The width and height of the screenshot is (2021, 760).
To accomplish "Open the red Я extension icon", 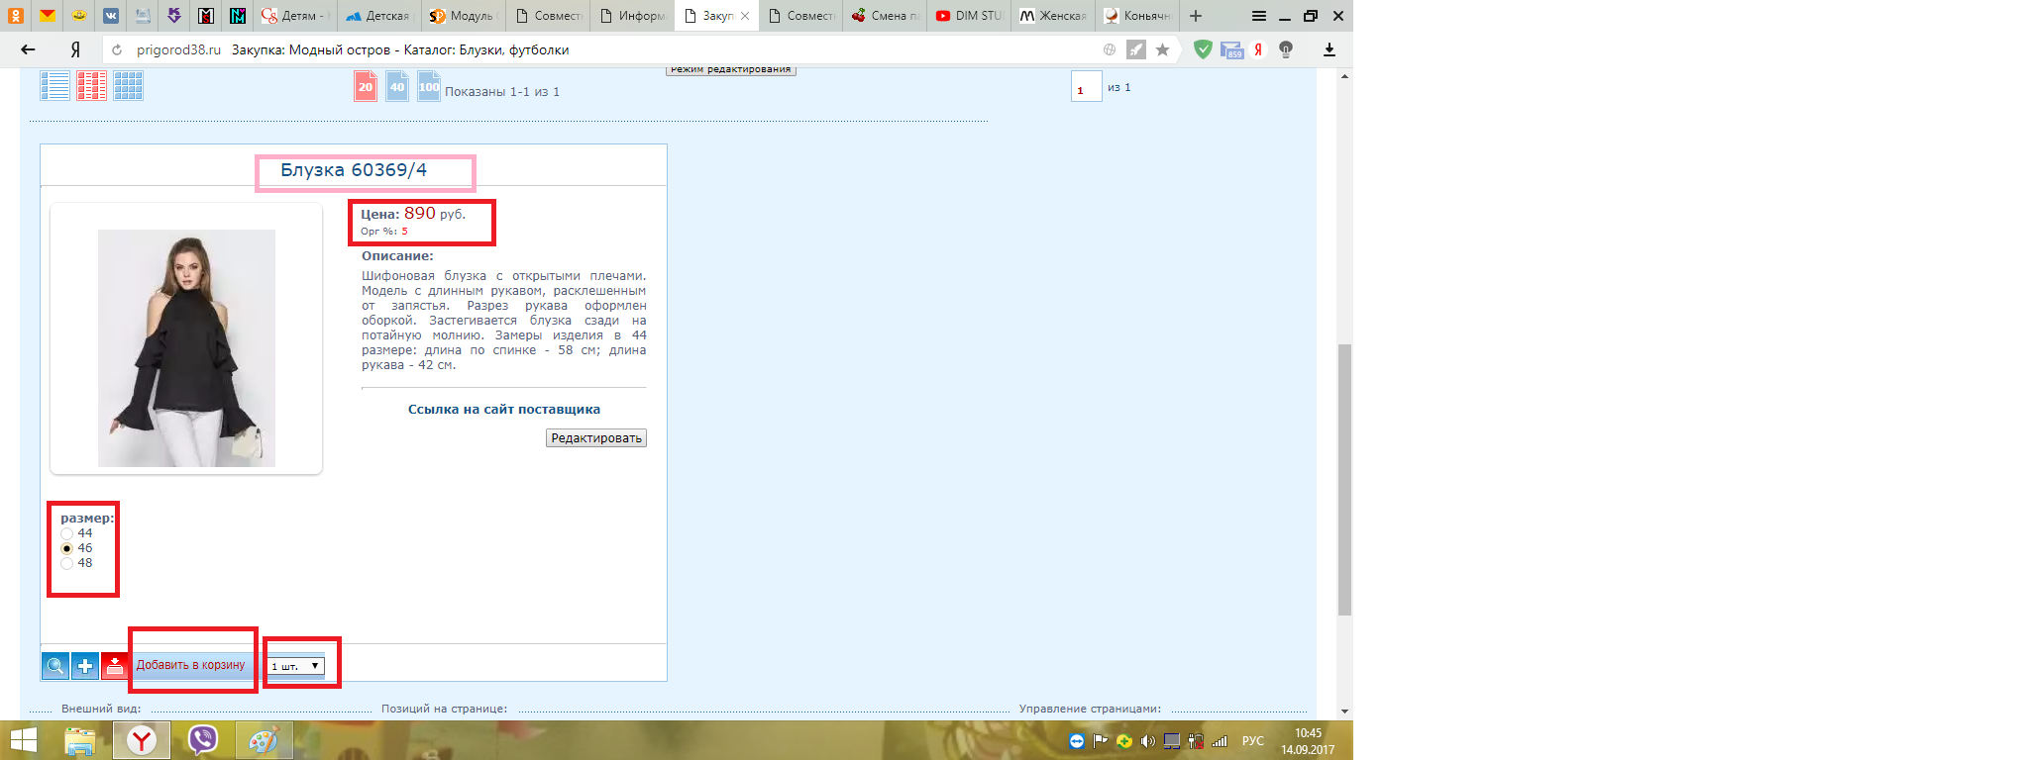I will pyautogui.click(x=1258, y=49).
